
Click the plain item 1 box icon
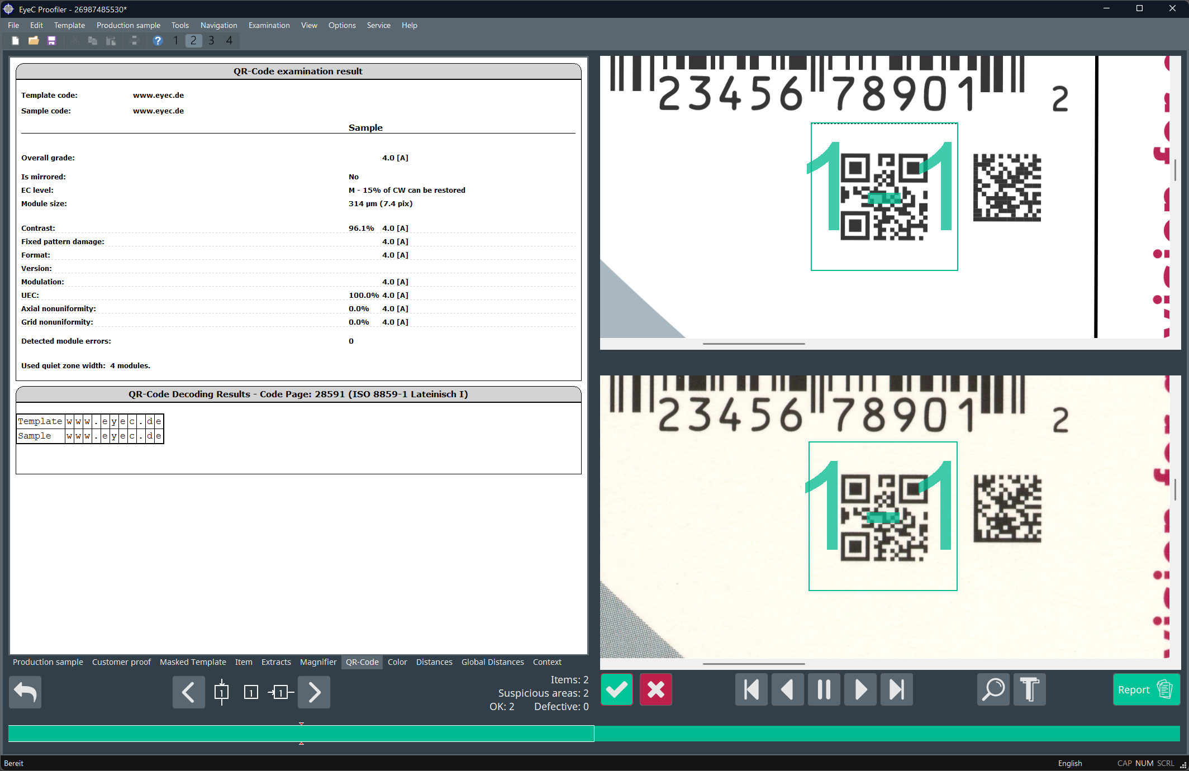click(x=251, y=693)
